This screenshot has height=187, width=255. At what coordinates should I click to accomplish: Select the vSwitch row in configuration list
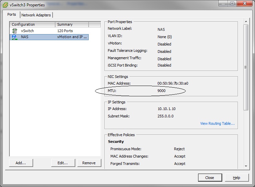coord(49,31)
